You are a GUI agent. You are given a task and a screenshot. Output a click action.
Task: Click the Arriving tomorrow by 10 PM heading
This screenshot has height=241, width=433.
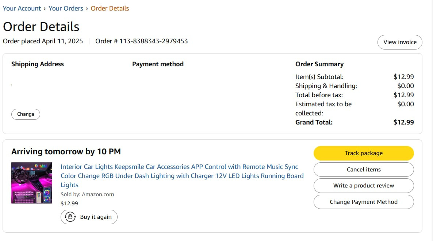click(x=66, y=151)
